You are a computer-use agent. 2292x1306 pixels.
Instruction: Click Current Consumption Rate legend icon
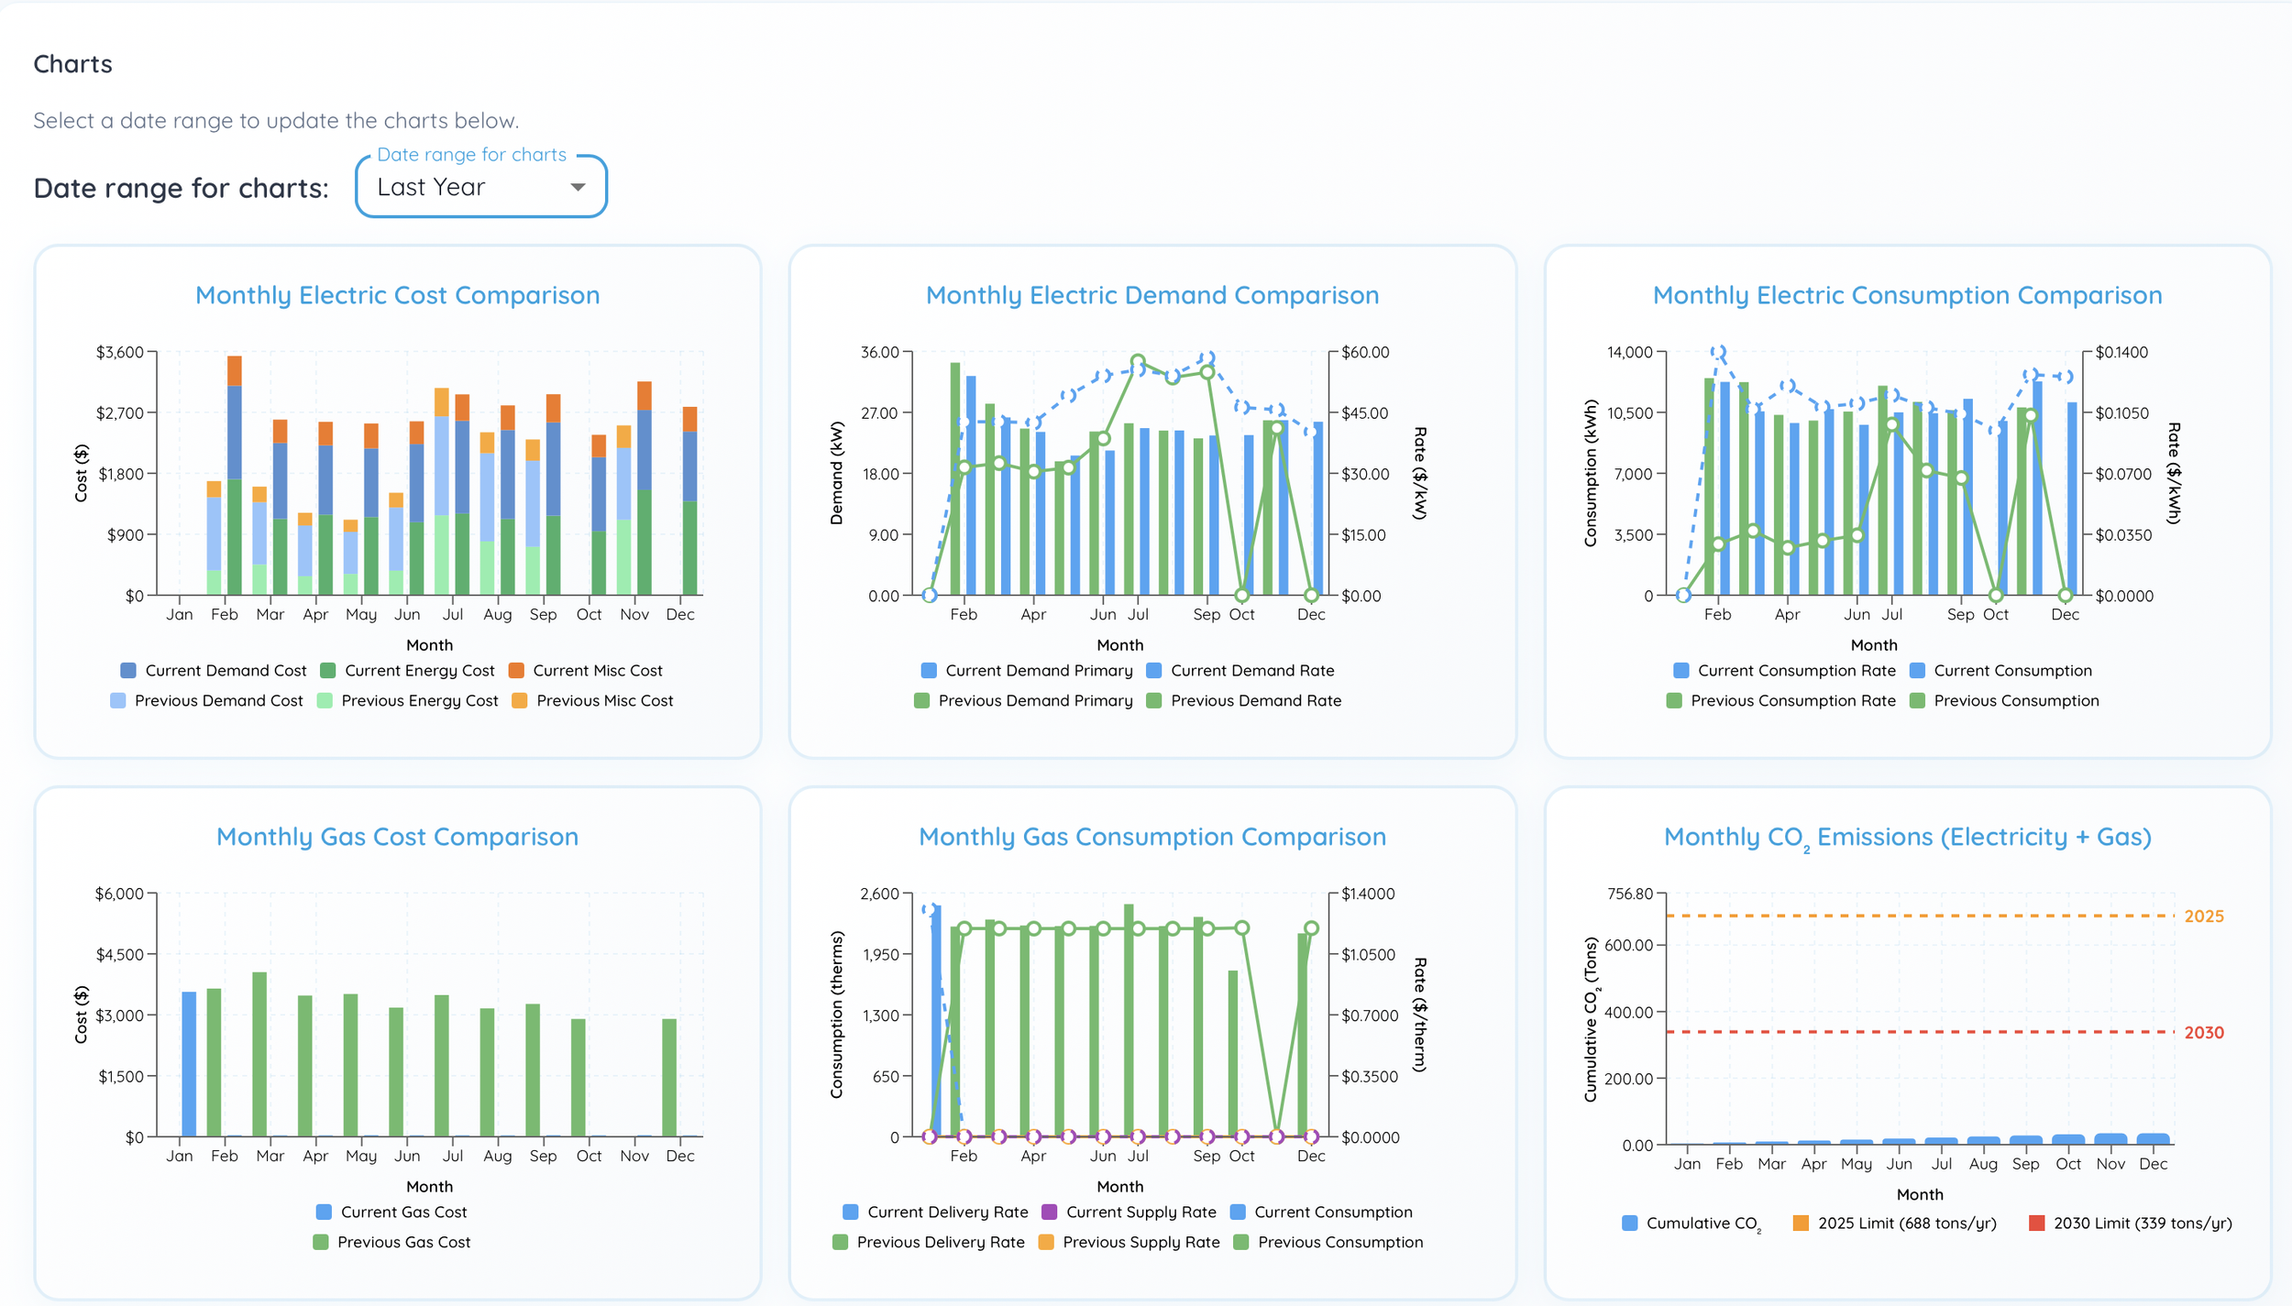(1680, 671)
